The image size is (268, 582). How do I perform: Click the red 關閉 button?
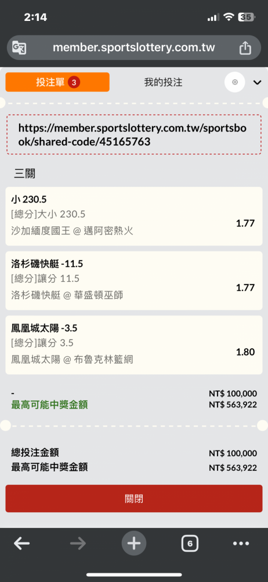coord(134,499)
